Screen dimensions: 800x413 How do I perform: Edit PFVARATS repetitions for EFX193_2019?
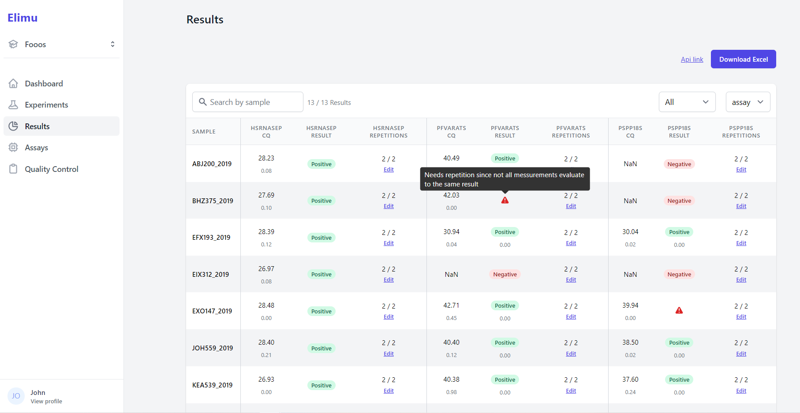click(x=571, y=243)
